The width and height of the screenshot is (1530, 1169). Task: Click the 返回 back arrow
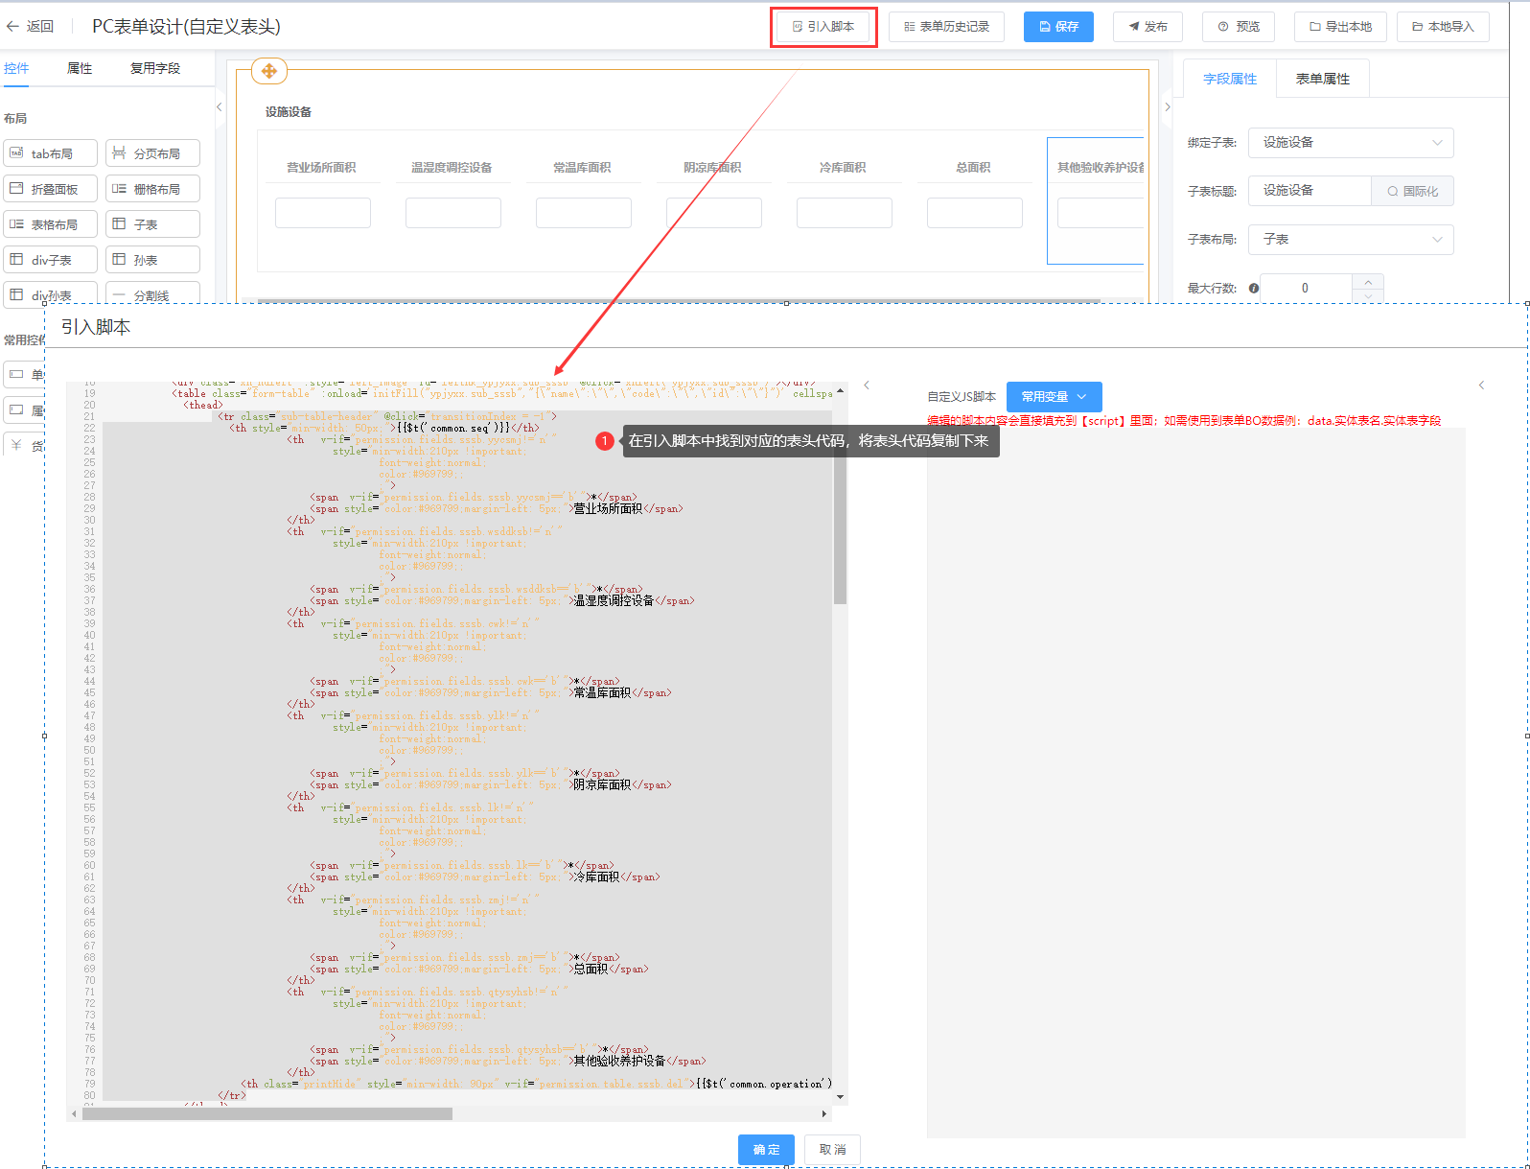point(13,27)
